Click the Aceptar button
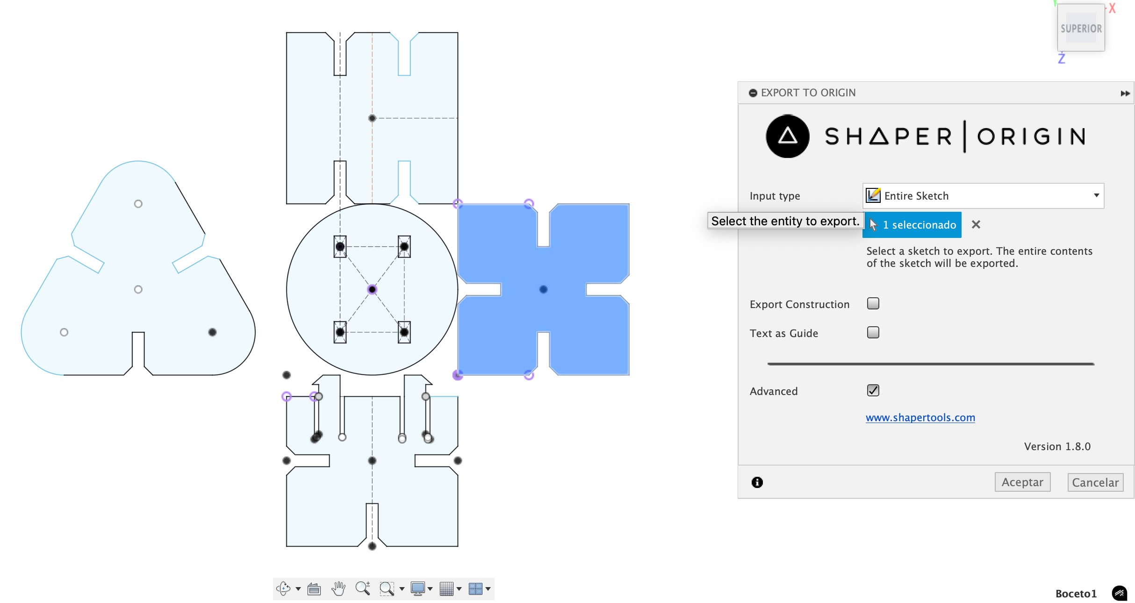The height and width of the screenshot is (603, 1135). tap(1022, 482)
